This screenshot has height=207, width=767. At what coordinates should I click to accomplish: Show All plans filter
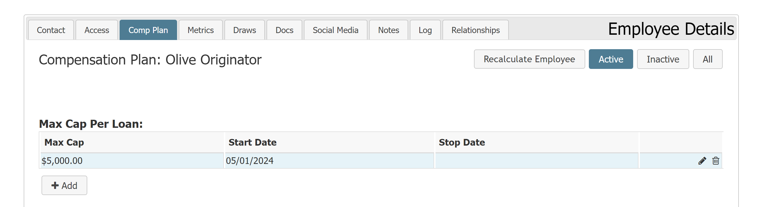[x=708, y=59]
